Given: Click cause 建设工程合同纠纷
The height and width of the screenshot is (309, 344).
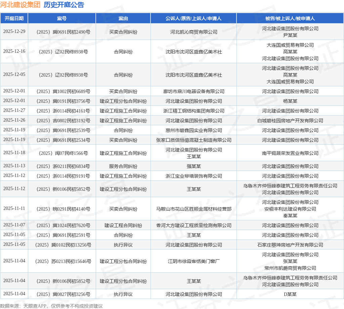Looking at the screenshot, I should tap(123, 225).
